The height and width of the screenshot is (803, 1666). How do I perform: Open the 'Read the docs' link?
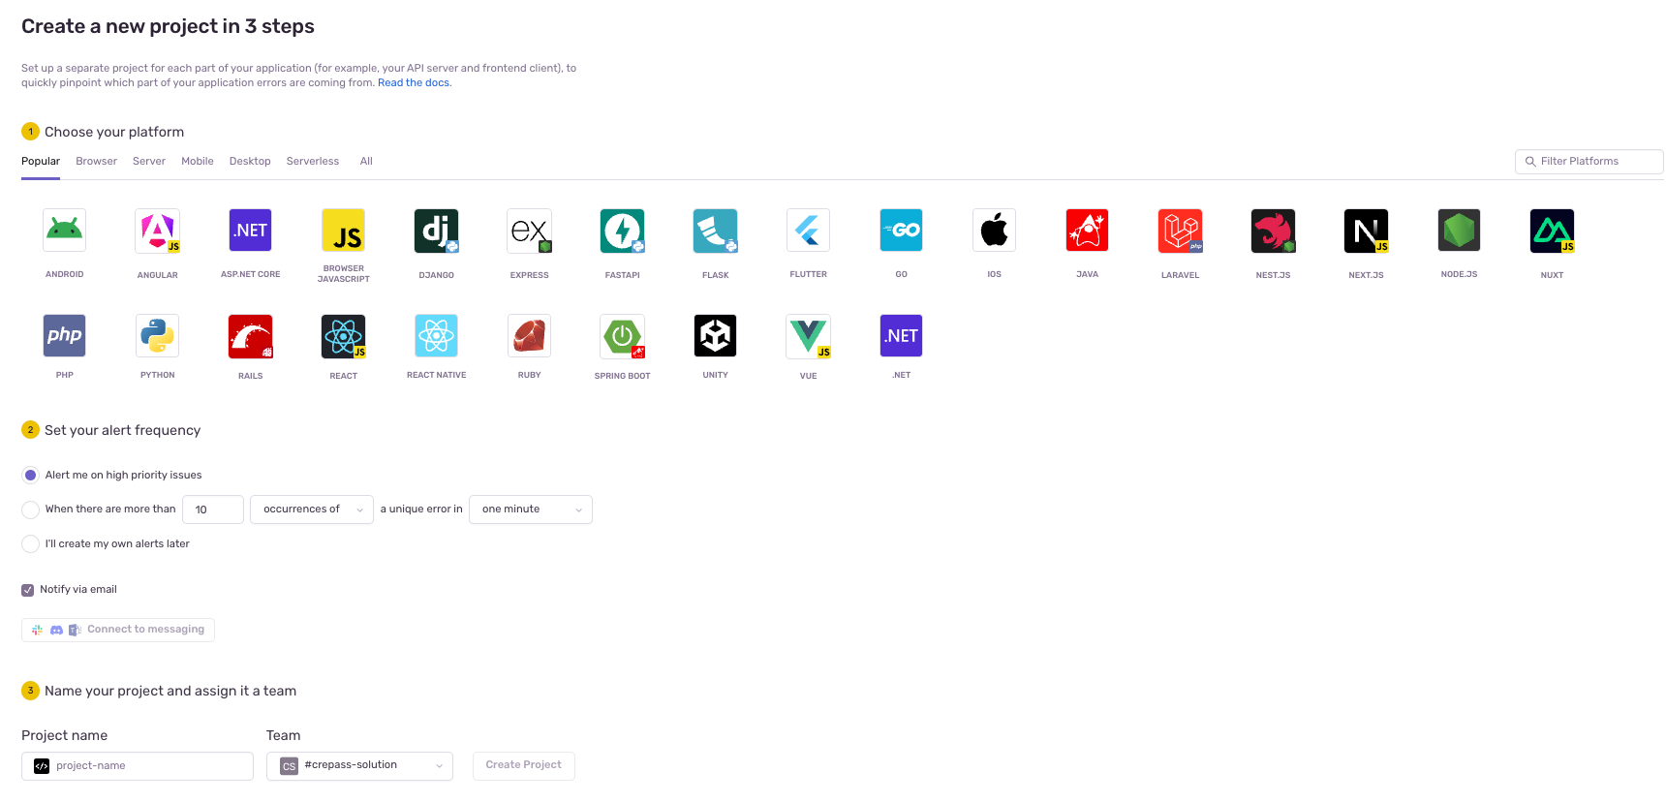tap(414, 82)
